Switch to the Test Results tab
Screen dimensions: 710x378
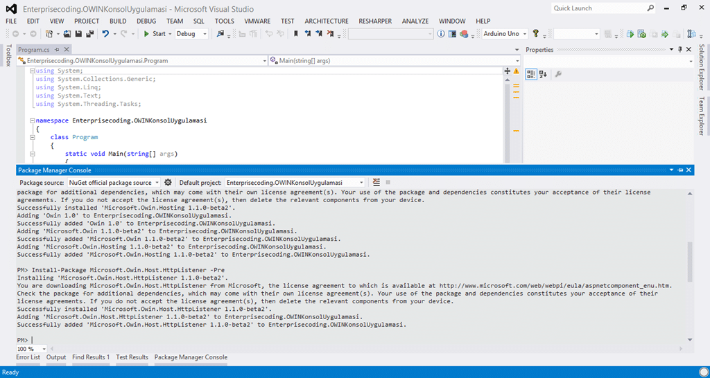click(132, 357)
